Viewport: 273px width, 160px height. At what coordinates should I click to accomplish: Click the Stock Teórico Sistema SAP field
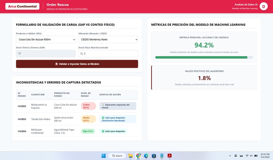point(46,54)
